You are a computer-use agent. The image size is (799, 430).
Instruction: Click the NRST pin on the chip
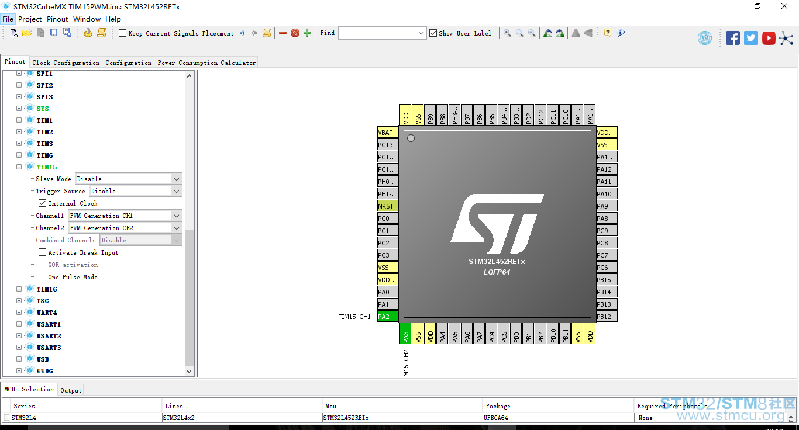(x=388, y=206)
